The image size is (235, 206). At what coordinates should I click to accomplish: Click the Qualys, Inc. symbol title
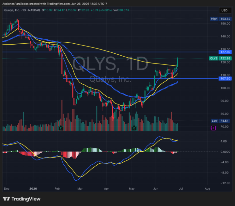tap(12, 10)
